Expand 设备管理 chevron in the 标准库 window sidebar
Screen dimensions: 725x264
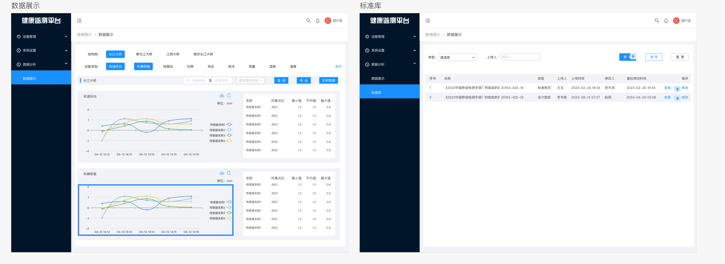[x=414, y=37]
